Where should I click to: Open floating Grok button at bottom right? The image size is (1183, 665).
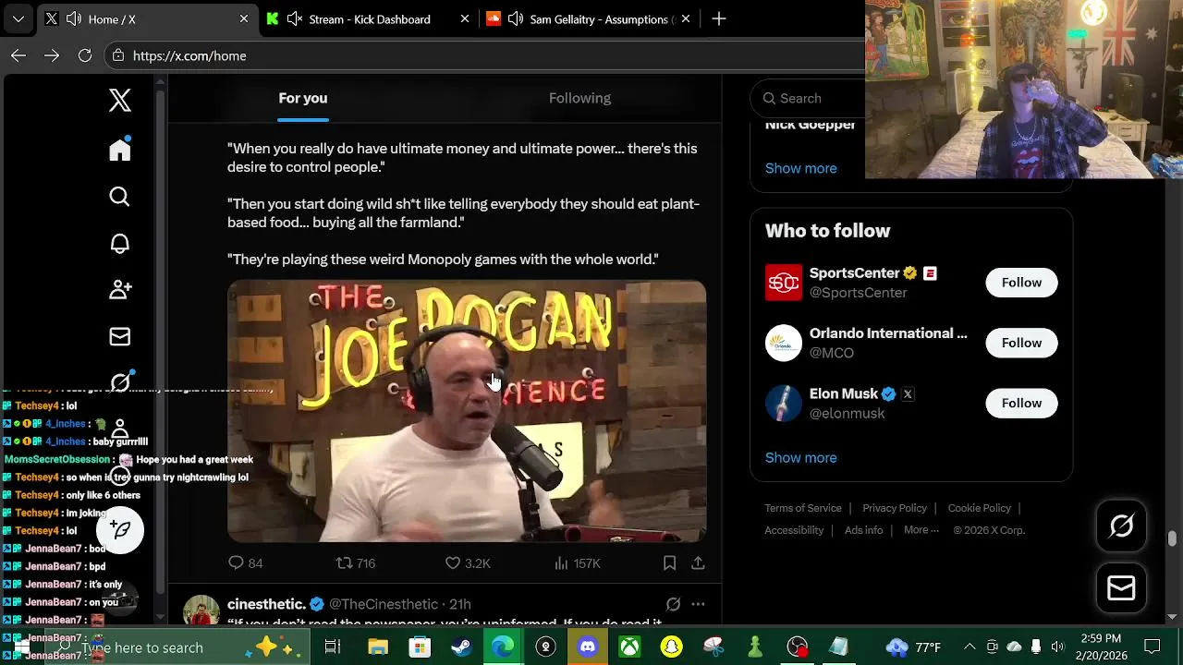(1121, 526)
